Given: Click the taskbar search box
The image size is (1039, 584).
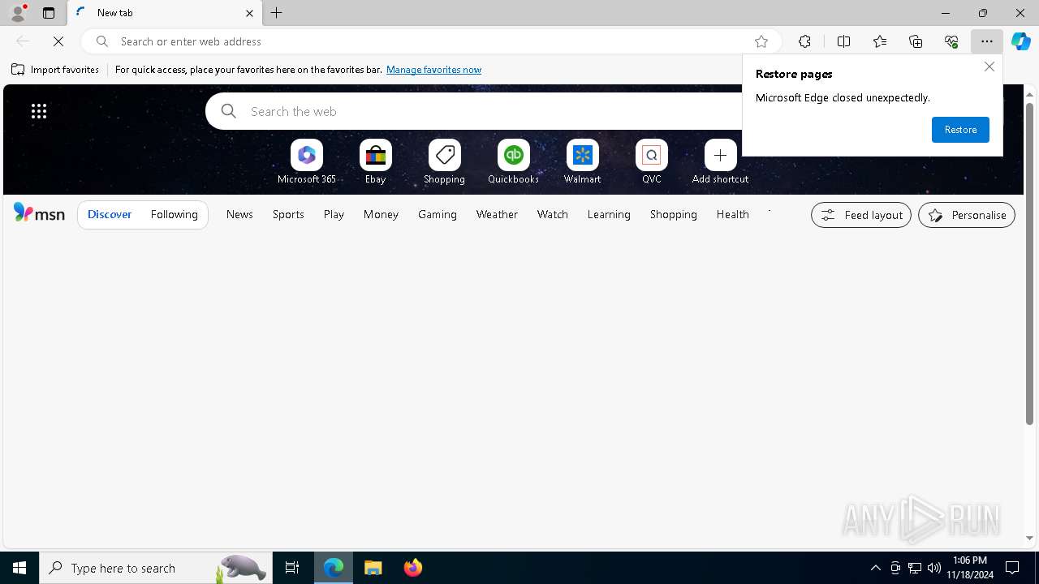Looking at the screenshot, I should (155, 568).
